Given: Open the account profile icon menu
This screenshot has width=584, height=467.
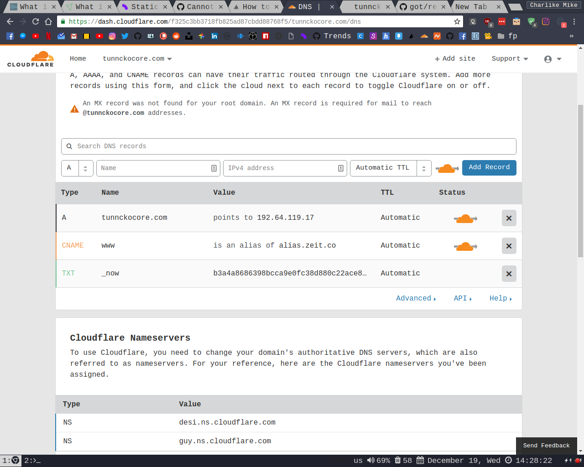Looking at the screenshot, I should click(548, 58).
